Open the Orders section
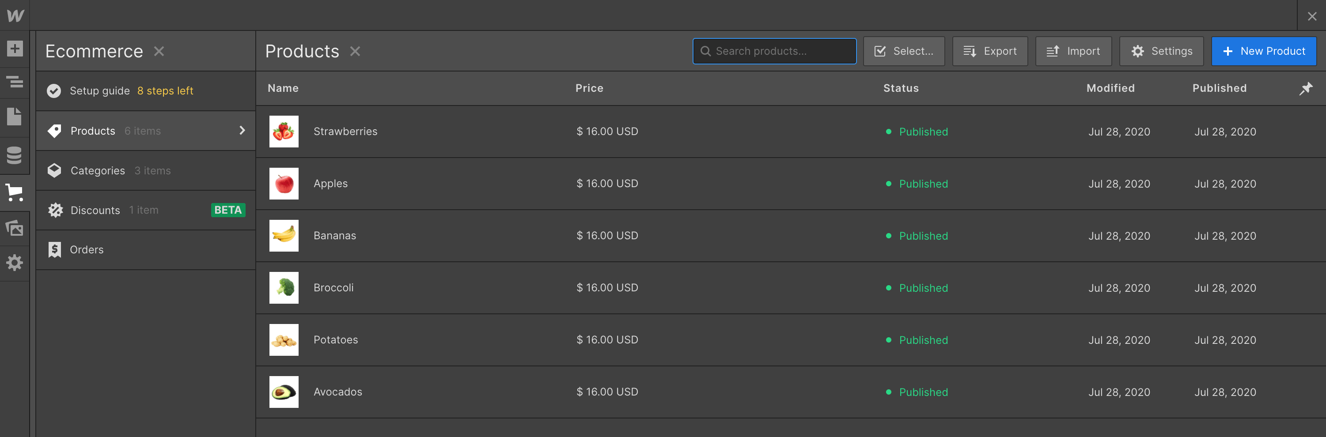Viewport: 1326px width, 437px height. [87, 249]
